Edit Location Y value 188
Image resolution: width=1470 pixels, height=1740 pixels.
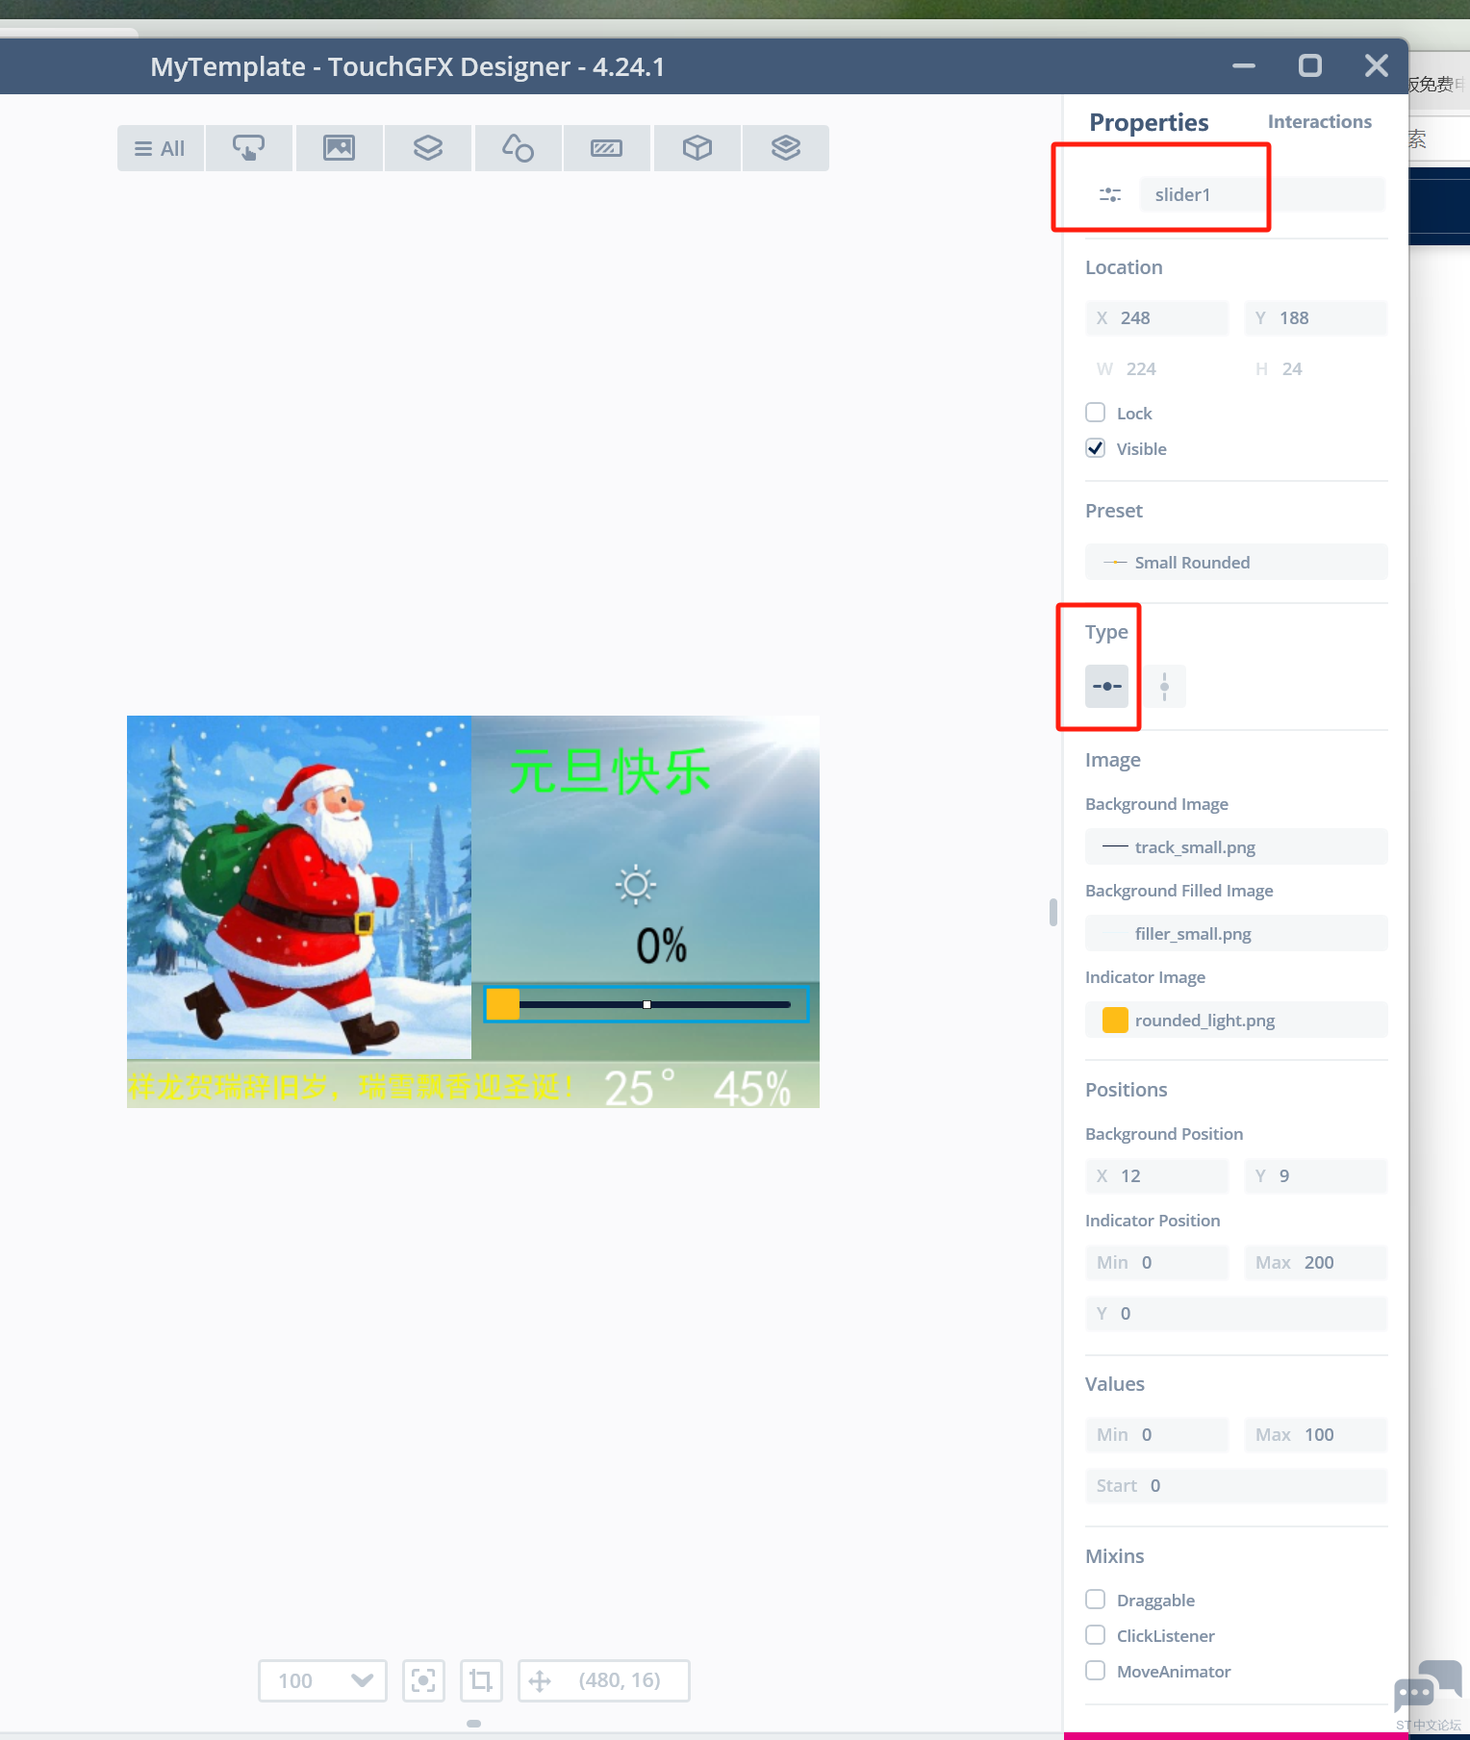click(1316, 317)
